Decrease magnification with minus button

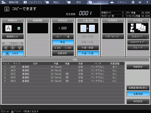click(x=58, y=37)
